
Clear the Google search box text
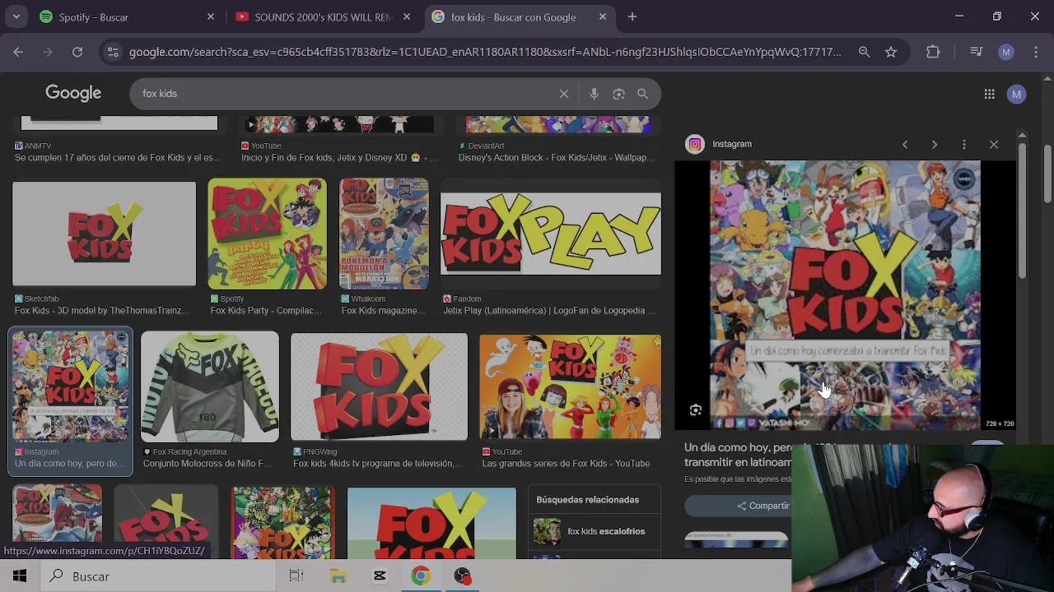point(564,94)
